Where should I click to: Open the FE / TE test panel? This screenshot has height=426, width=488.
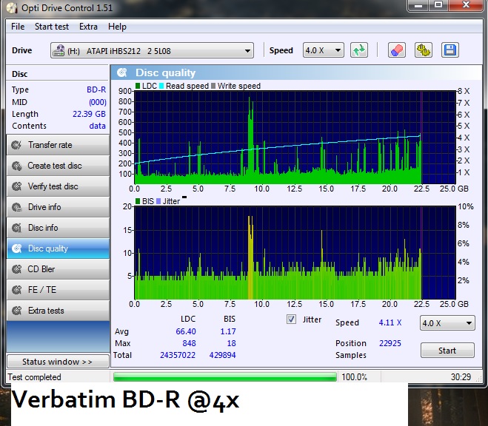pos(58,290)
